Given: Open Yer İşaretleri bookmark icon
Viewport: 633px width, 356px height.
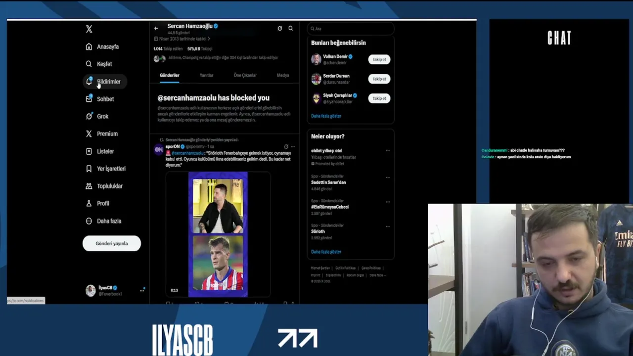Looking at the screenshot, I should 89,169.
